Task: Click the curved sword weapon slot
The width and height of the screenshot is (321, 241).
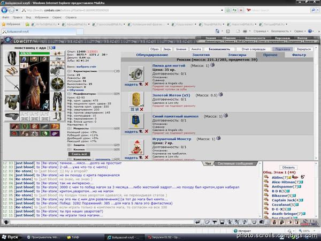Action: click(12, 84)
